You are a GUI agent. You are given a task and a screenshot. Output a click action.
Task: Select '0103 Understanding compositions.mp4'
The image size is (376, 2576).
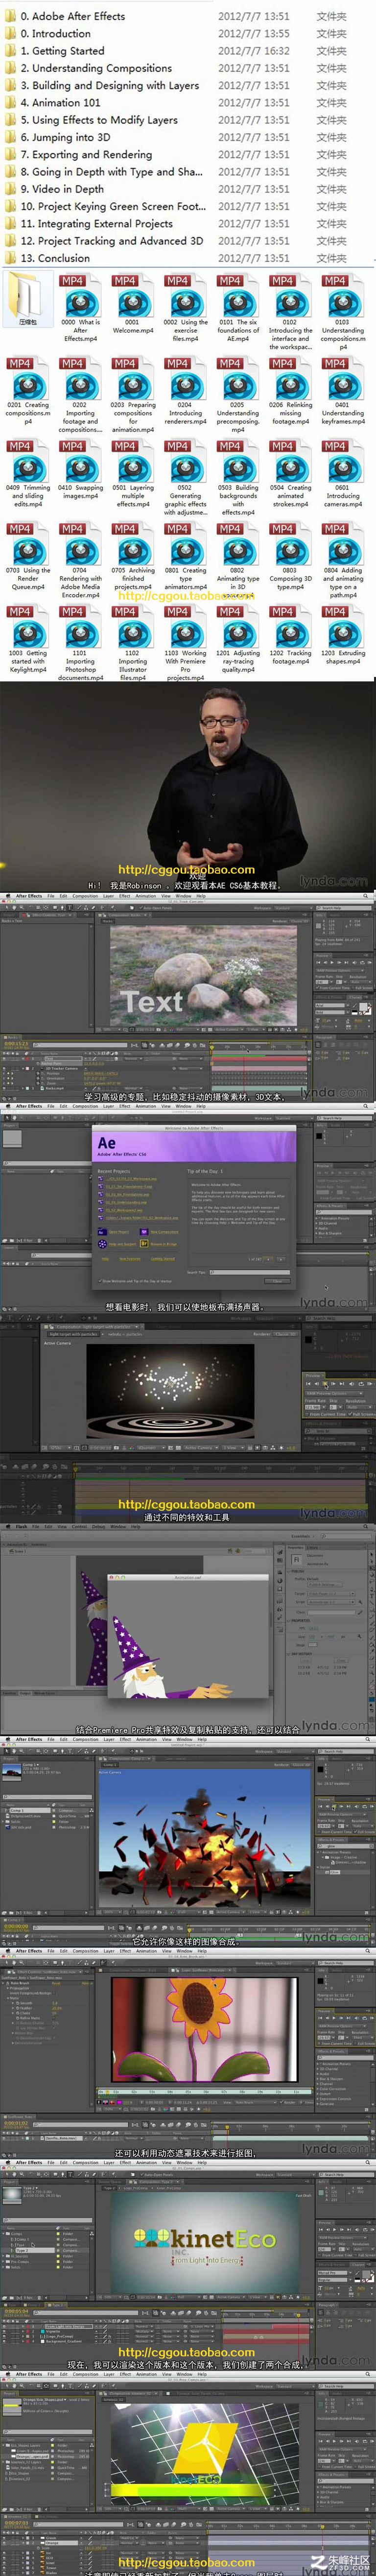342,313
